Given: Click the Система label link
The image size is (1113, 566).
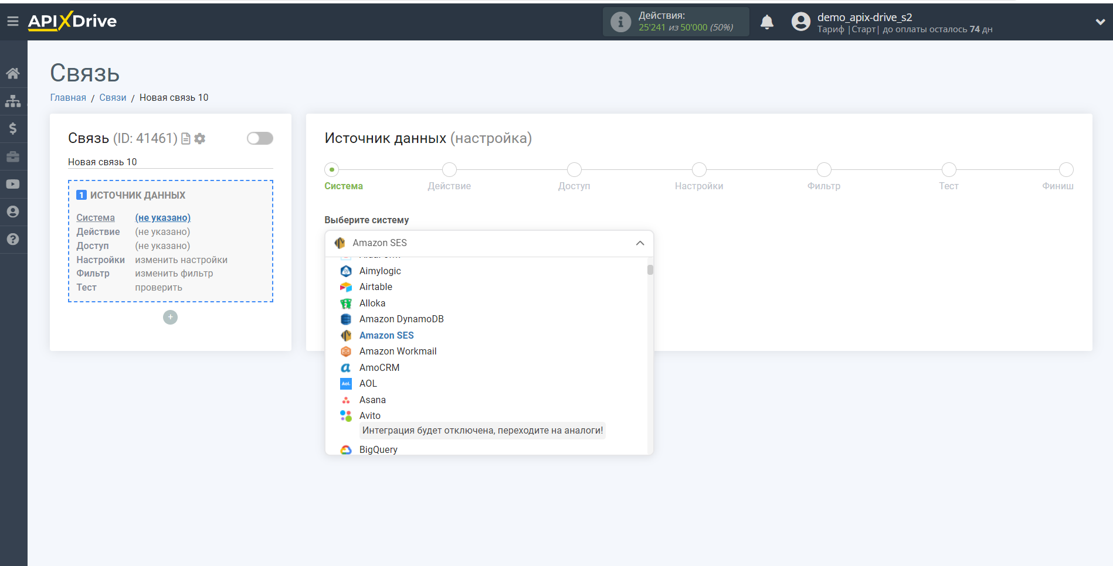Looking at the screenshot, I should click(x=96, y=218).
